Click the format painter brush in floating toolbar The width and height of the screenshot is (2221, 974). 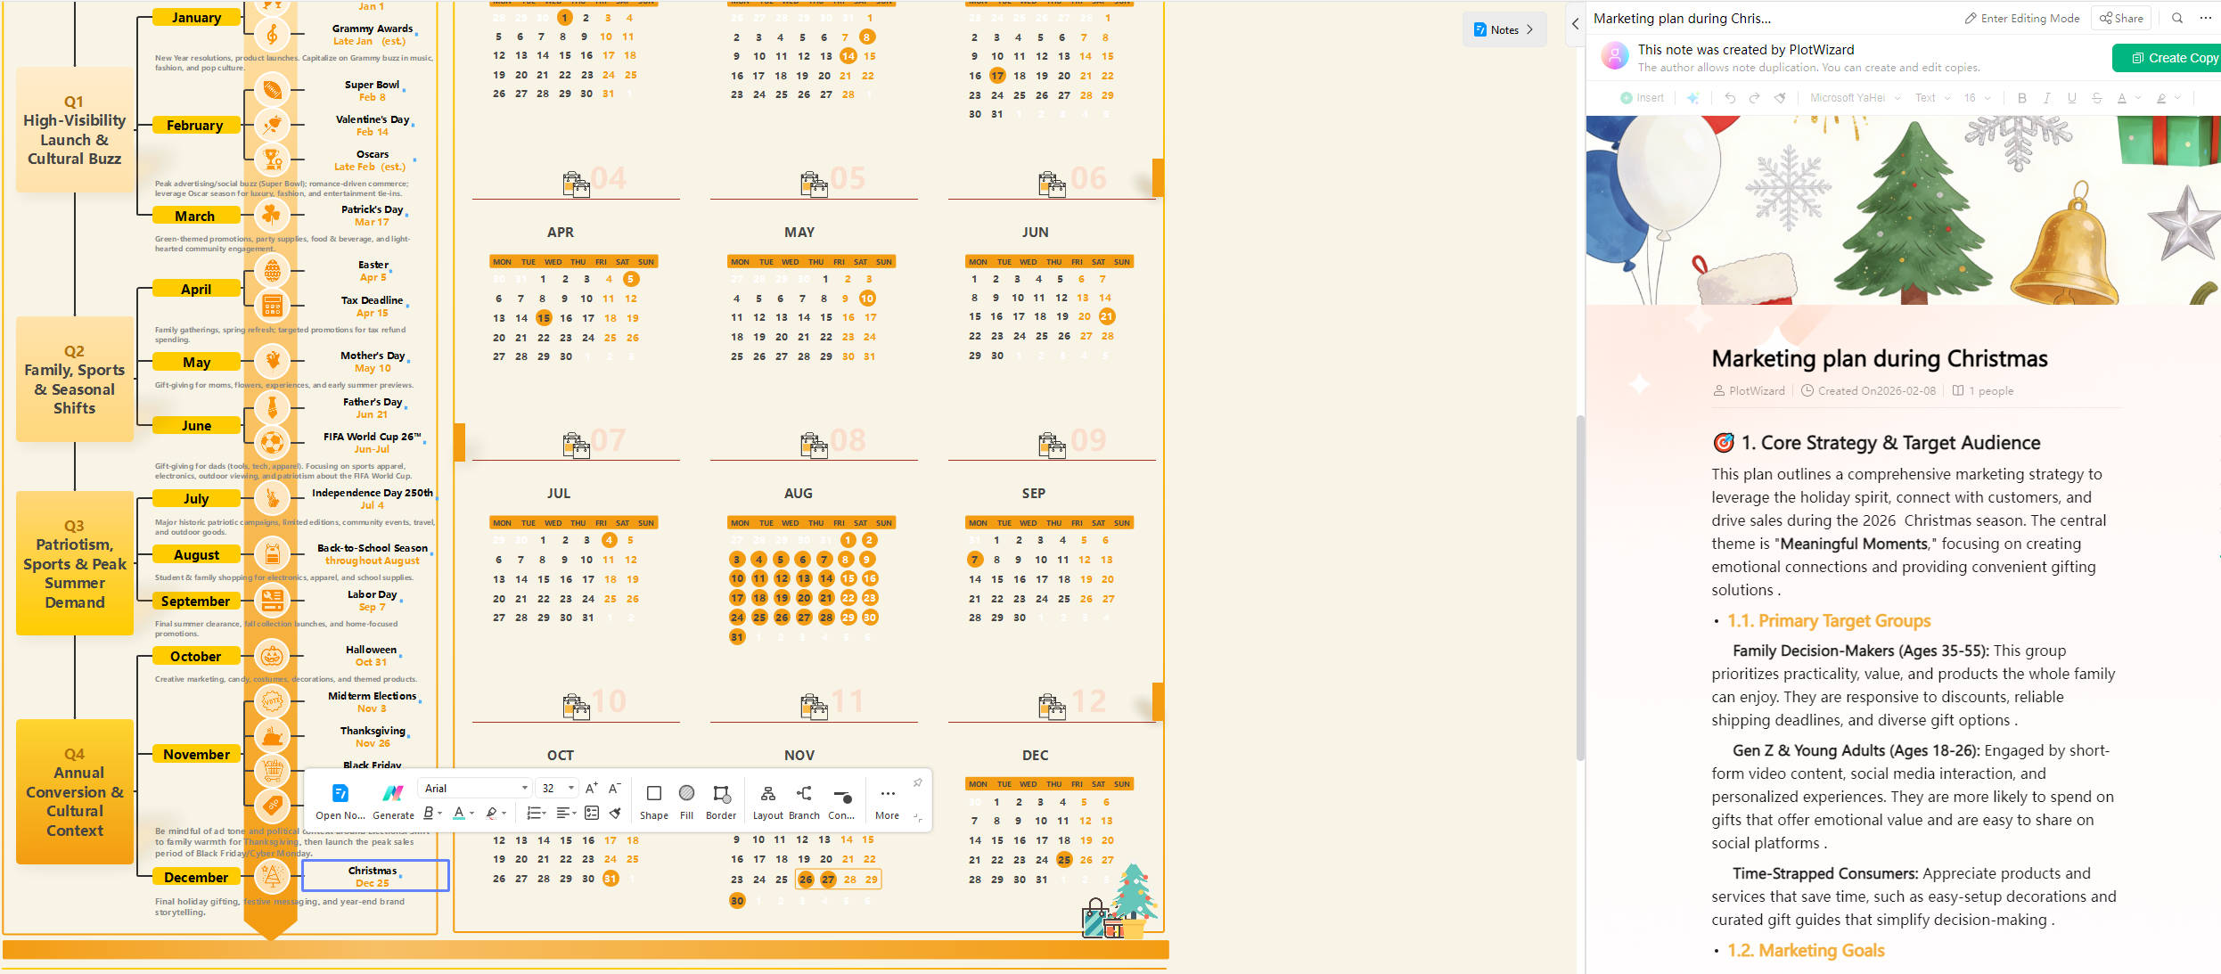click(x=615, y=814)
